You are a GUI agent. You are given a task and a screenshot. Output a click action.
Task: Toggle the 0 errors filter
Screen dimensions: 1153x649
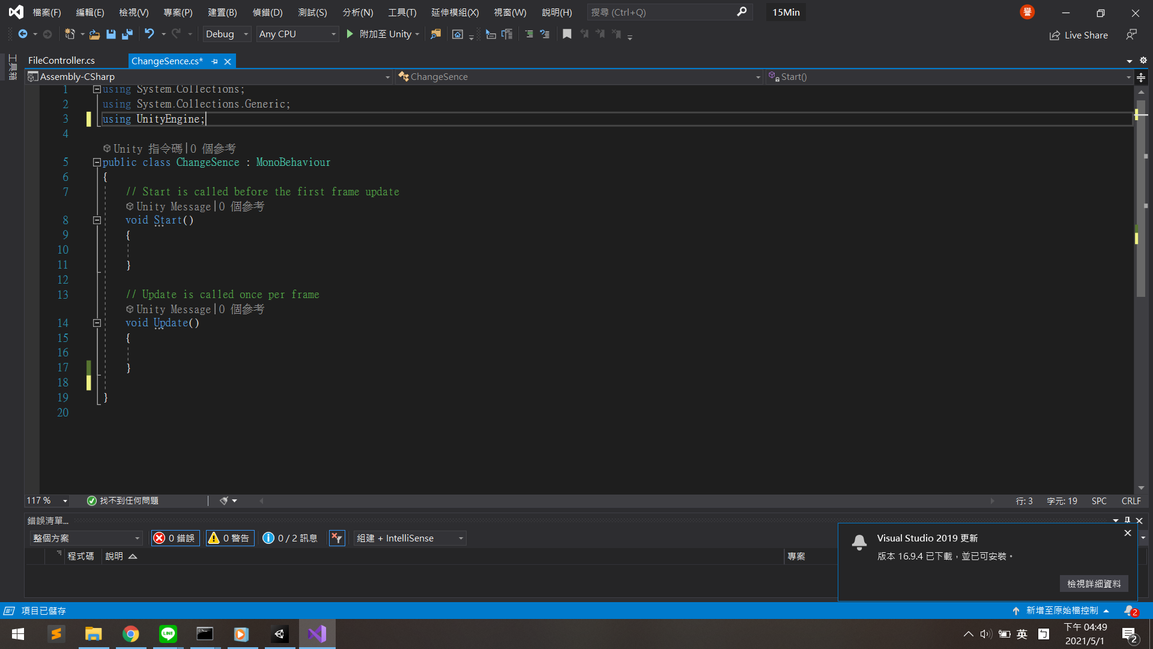[x=175, y=538]
